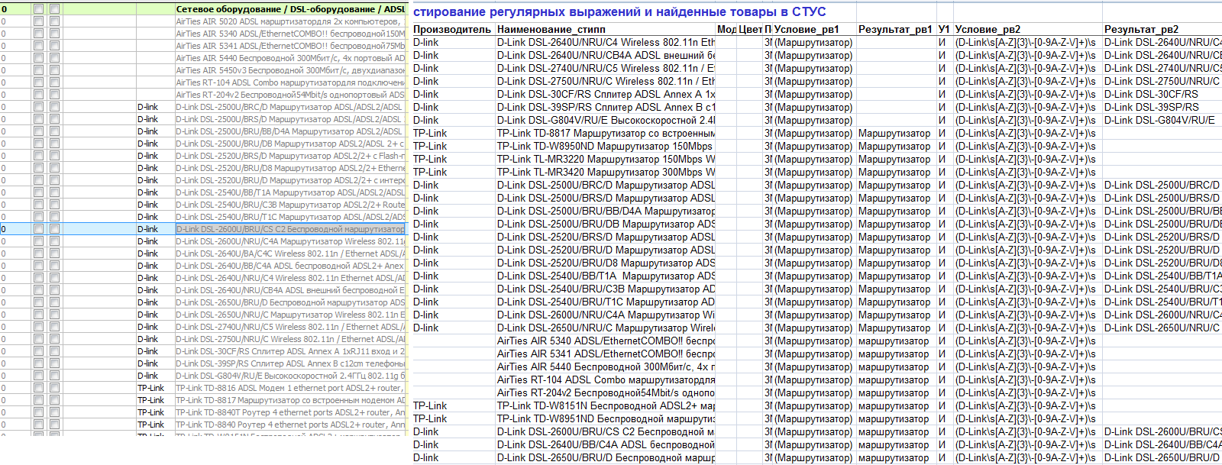Image resolution: width=1222 pixels, height=465 pixels.
Task: Tick the left checkbox in the header row
Action: pos(38,9)
